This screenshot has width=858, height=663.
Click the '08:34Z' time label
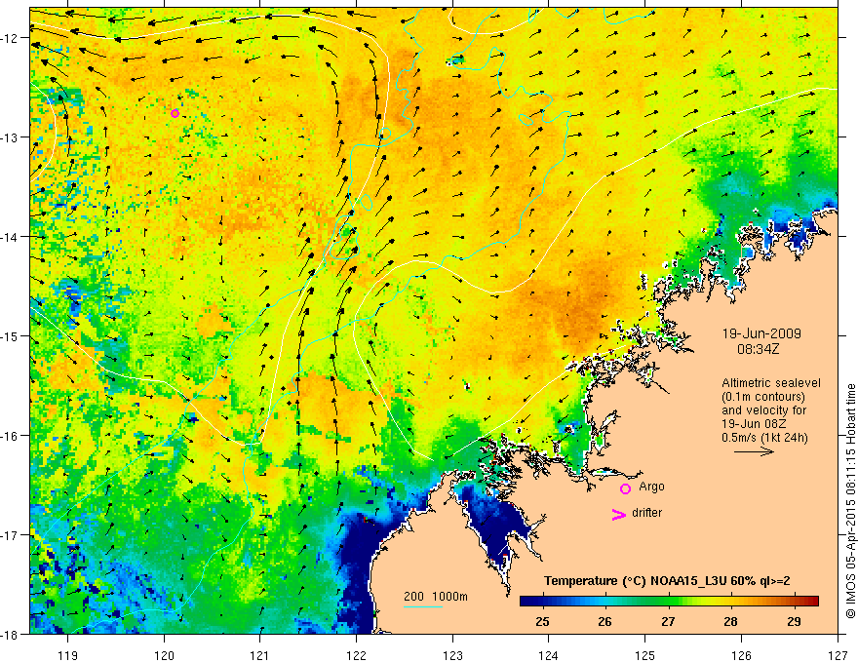pyautogui.click(x=758, y=349)
